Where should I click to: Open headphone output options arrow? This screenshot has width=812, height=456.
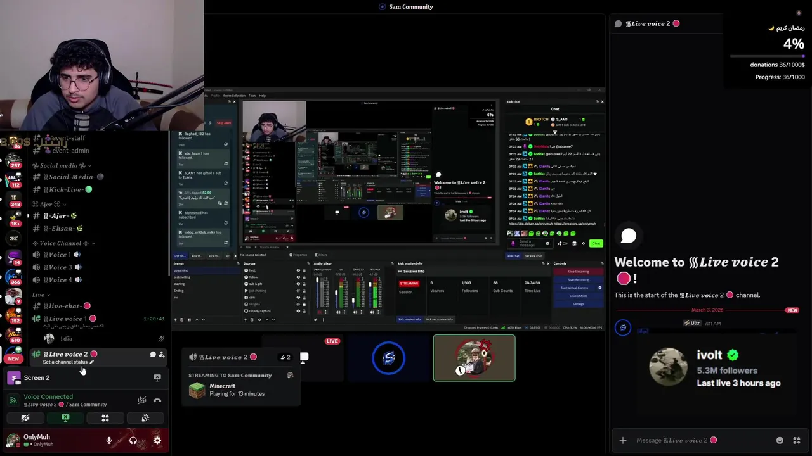[x=143, y=441]
